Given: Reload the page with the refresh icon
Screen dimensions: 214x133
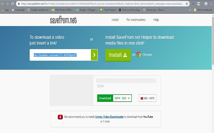Looking at the screenshot, I should (12, 4).
